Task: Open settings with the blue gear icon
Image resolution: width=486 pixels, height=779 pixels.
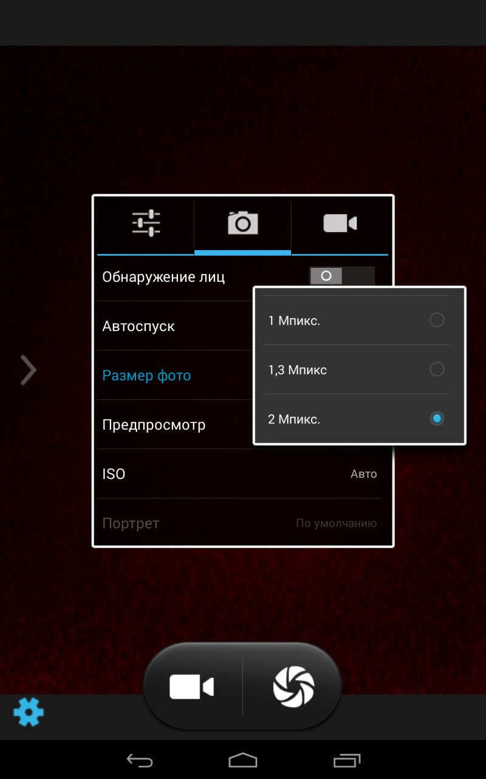Action: (x=29, y=711)
